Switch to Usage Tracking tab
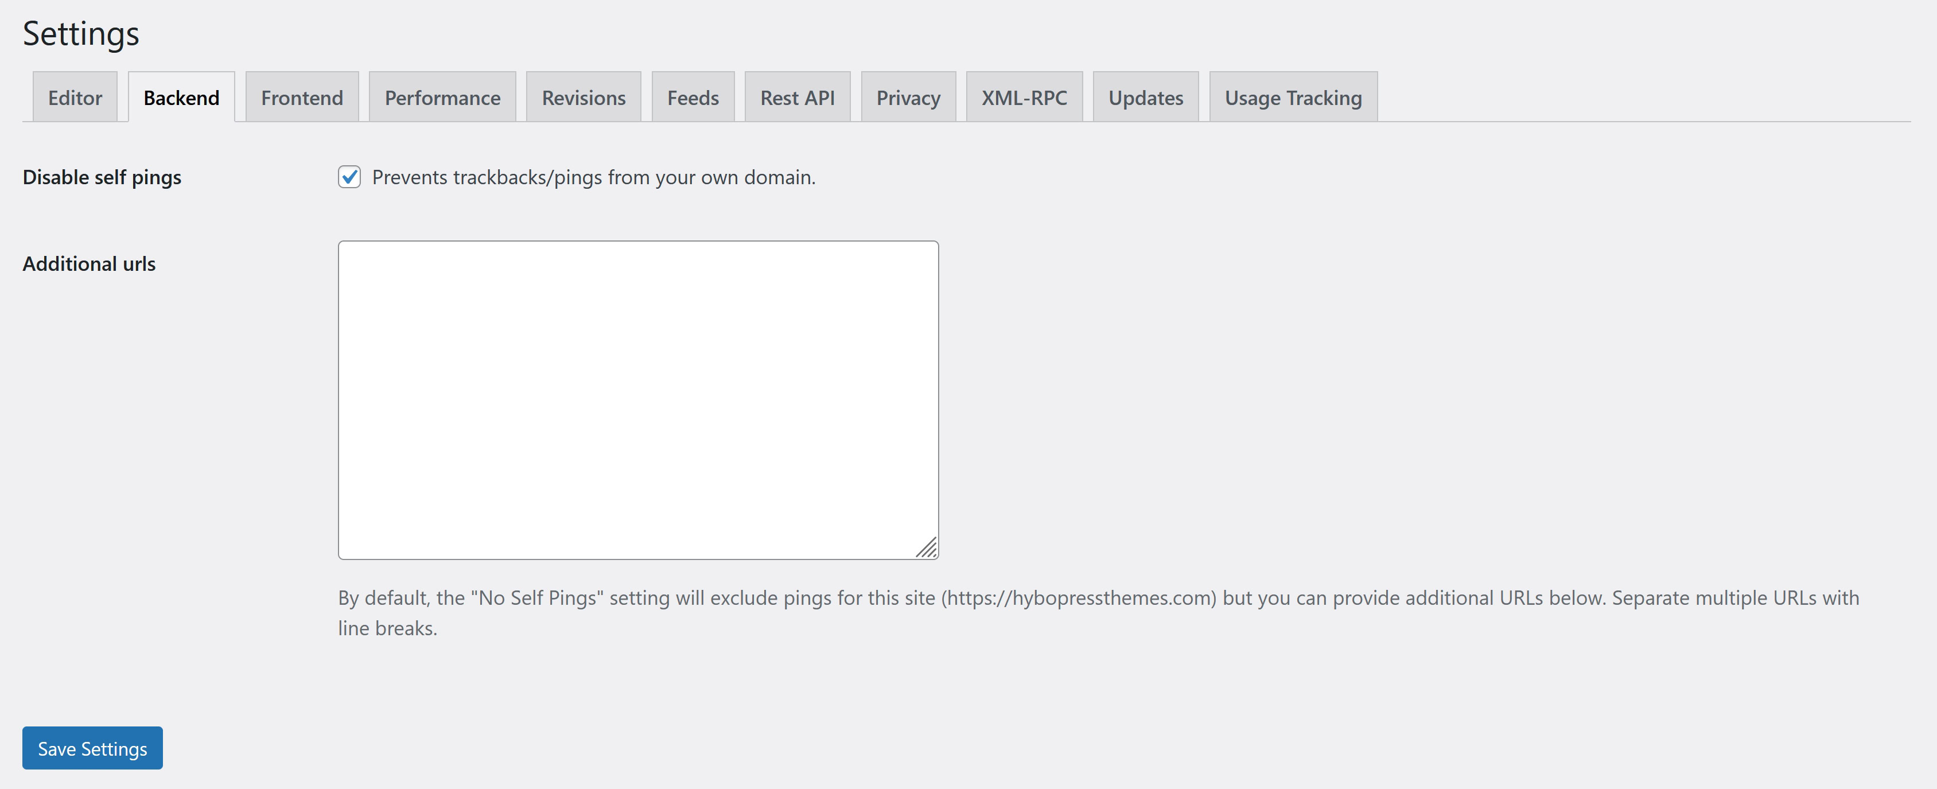1937x789 pixels. pos(1293,98)
